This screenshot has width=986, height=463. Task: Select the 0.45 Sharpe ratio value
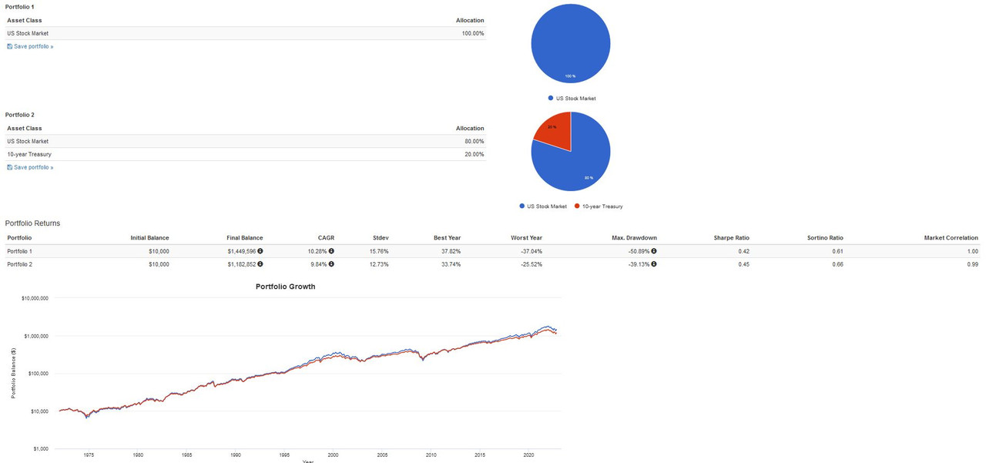point(743,264)
